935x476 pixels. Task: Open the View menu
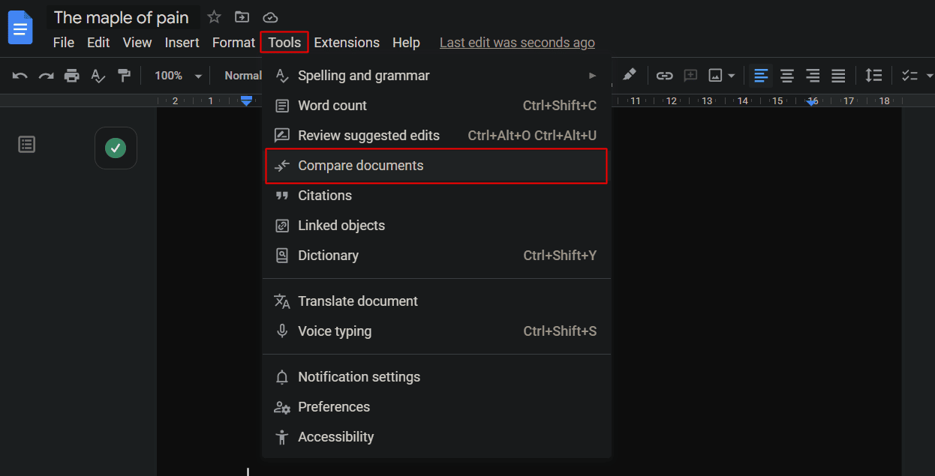pyautogui.click(x=137, y=43)
